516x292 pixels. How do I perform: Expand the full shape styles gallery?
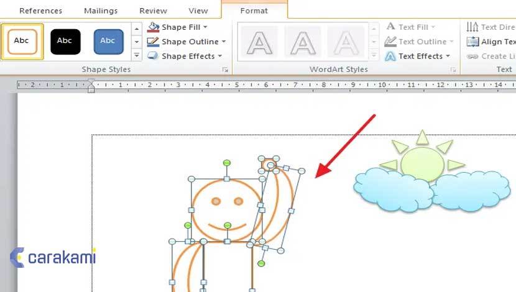point(137,55)
